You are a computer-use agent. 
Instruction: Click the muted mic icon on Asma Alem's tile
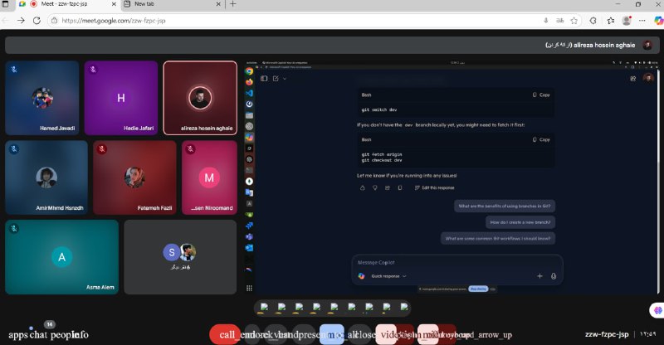tap(14, 229)
